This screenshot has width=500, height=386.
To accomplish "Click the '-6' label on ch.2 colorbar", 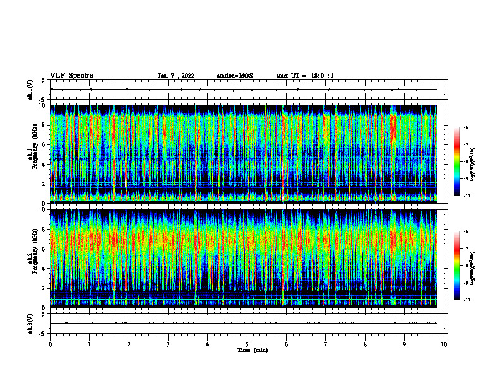I will coord(466,231).
